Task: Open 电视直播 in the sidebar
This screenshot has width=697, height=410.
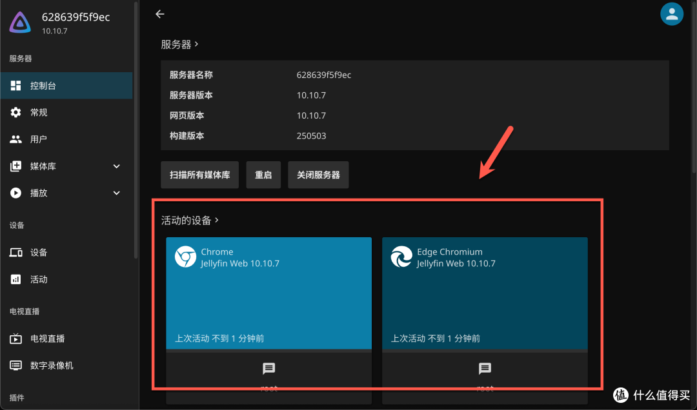Action: pyautogui.click(x=66, y=338)
